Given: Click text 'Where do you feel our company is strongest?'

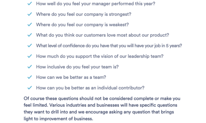Looking at the screenshot, I should [84, 14].
